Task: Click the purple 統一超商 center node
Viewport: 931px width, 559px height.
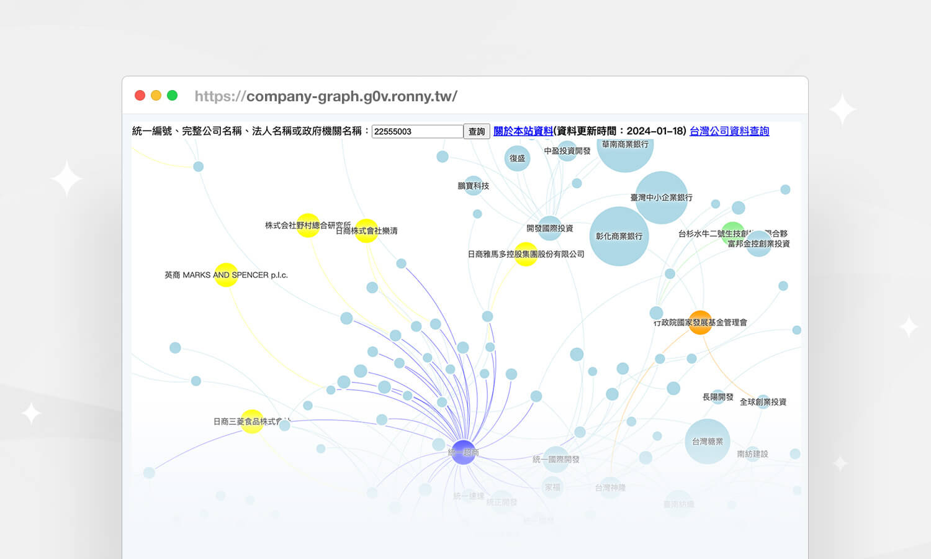Action: (463, 452)
